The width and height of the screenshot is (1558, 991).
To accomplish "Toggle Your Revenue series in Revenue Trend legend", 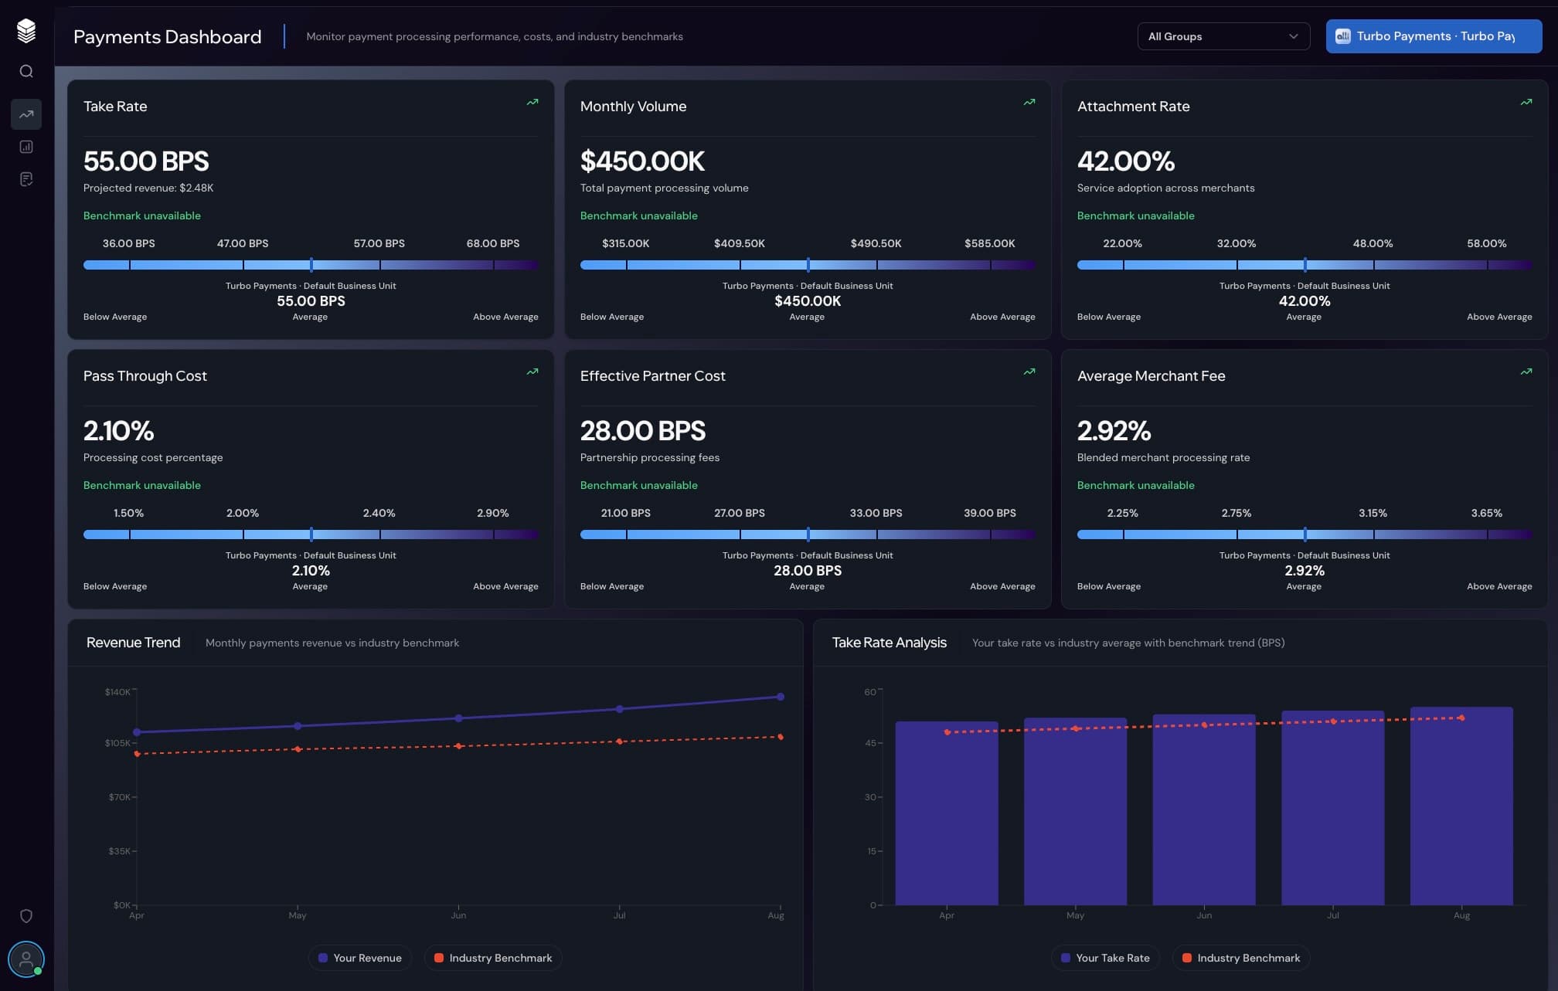I will tap(359, 958).
